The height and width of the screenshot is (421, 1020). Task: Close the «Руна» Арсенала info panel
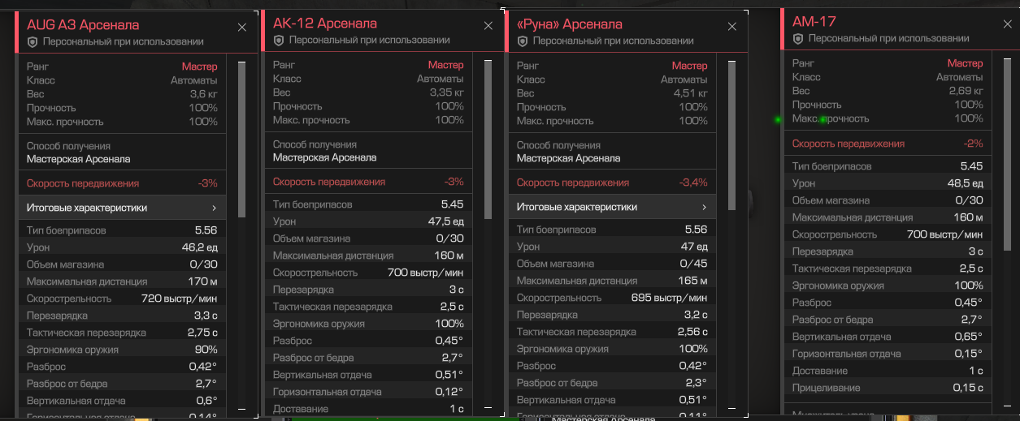(731, 26)
